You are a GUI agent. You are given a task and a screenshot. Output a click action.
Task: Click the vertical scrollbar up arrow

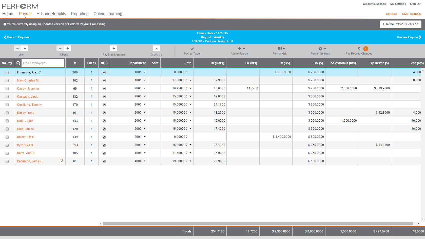(423, 70)
